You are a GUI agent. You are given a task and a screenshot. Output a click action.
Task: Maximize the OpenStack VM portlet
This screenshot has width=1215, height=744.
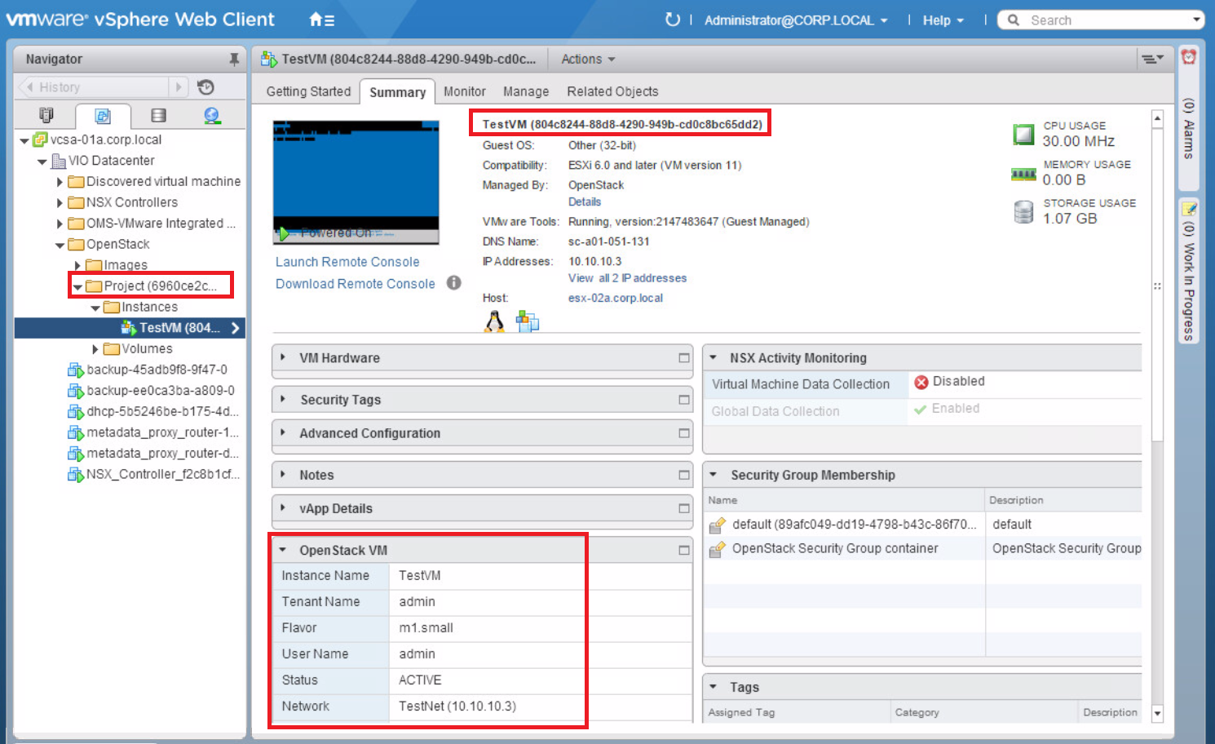click(x=684, y=551)
